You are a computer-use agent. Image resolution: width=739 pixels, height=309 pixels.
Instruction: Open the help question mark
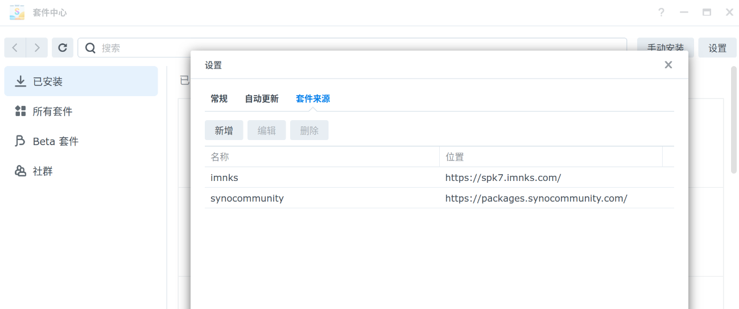pos(661,13)
